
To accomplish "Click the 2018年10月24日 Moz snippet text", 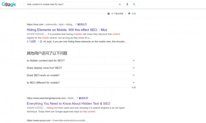I will coord(73,36).
